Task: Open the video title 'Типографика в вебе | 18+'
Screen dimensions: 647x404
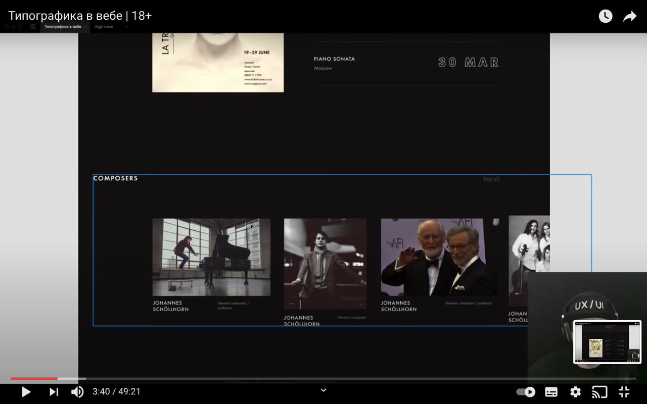Action: point(80,16)
